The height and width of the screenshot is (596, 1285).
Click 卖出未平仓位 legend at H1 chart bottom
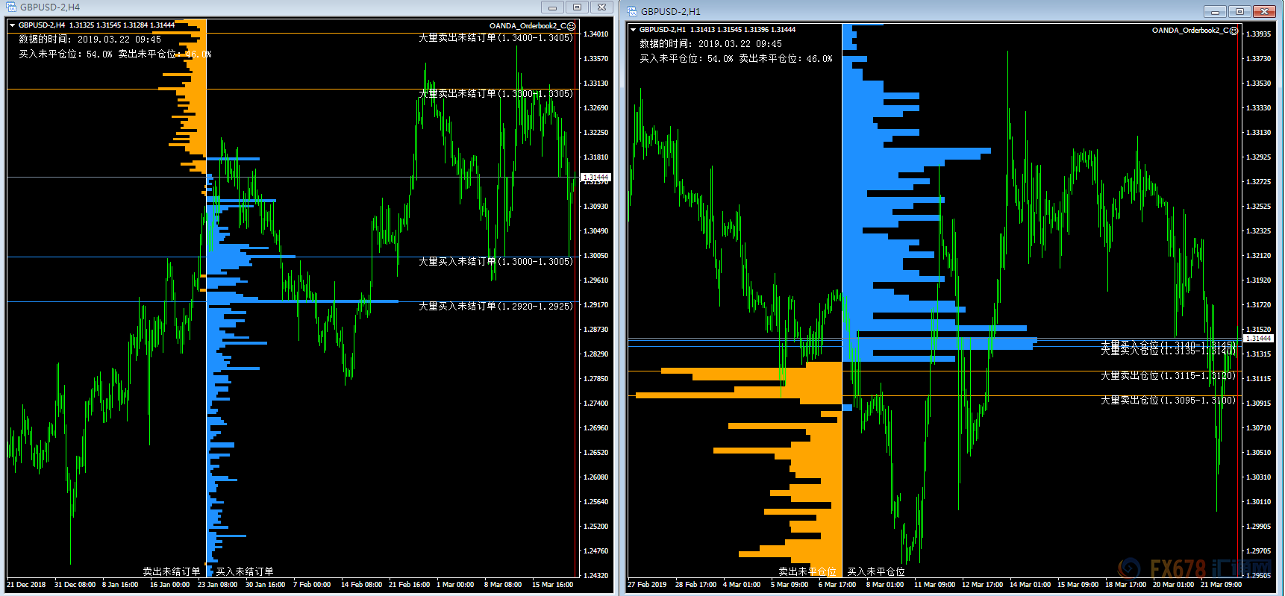pyautogui.click(x=807, y=571)
